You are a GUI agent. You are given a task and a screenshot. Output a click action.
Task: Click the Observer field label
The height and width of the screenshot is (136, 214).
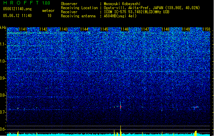[69, 4]
